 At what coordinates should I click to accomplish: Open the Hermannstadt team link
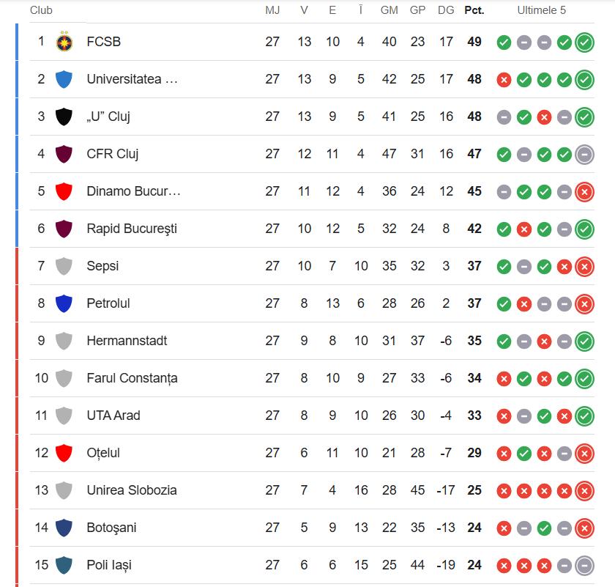[x=127, y=341]
